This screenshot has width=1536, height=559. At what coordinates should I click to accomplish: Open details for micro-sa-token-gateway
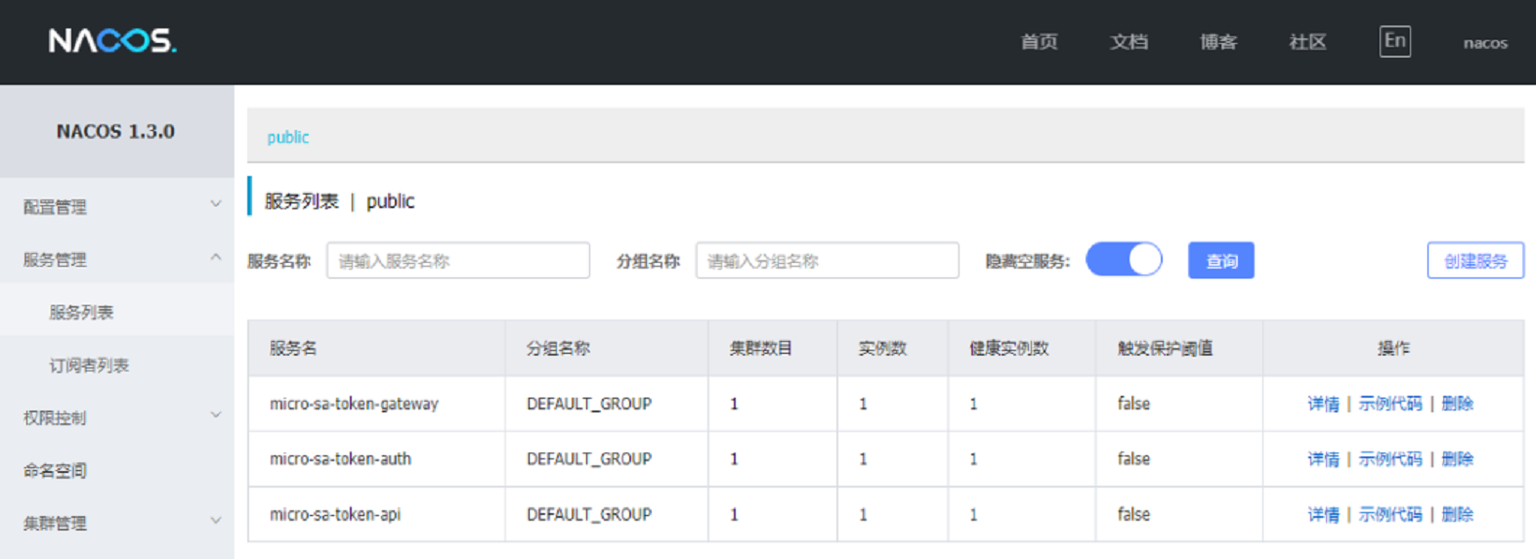tap(1323, 404)
